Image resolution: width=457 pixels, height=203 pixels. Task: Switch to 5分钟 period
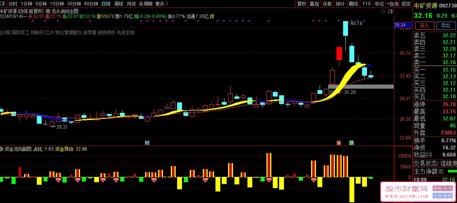coord(41,4)
